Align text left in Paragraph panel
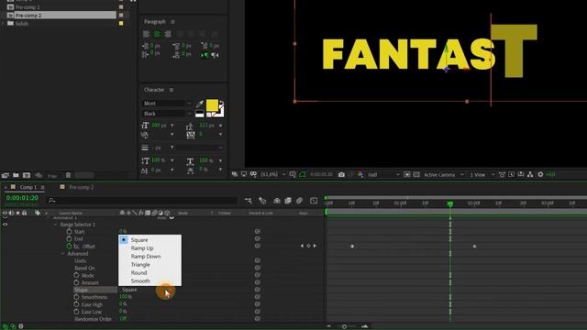 (147, 34)
